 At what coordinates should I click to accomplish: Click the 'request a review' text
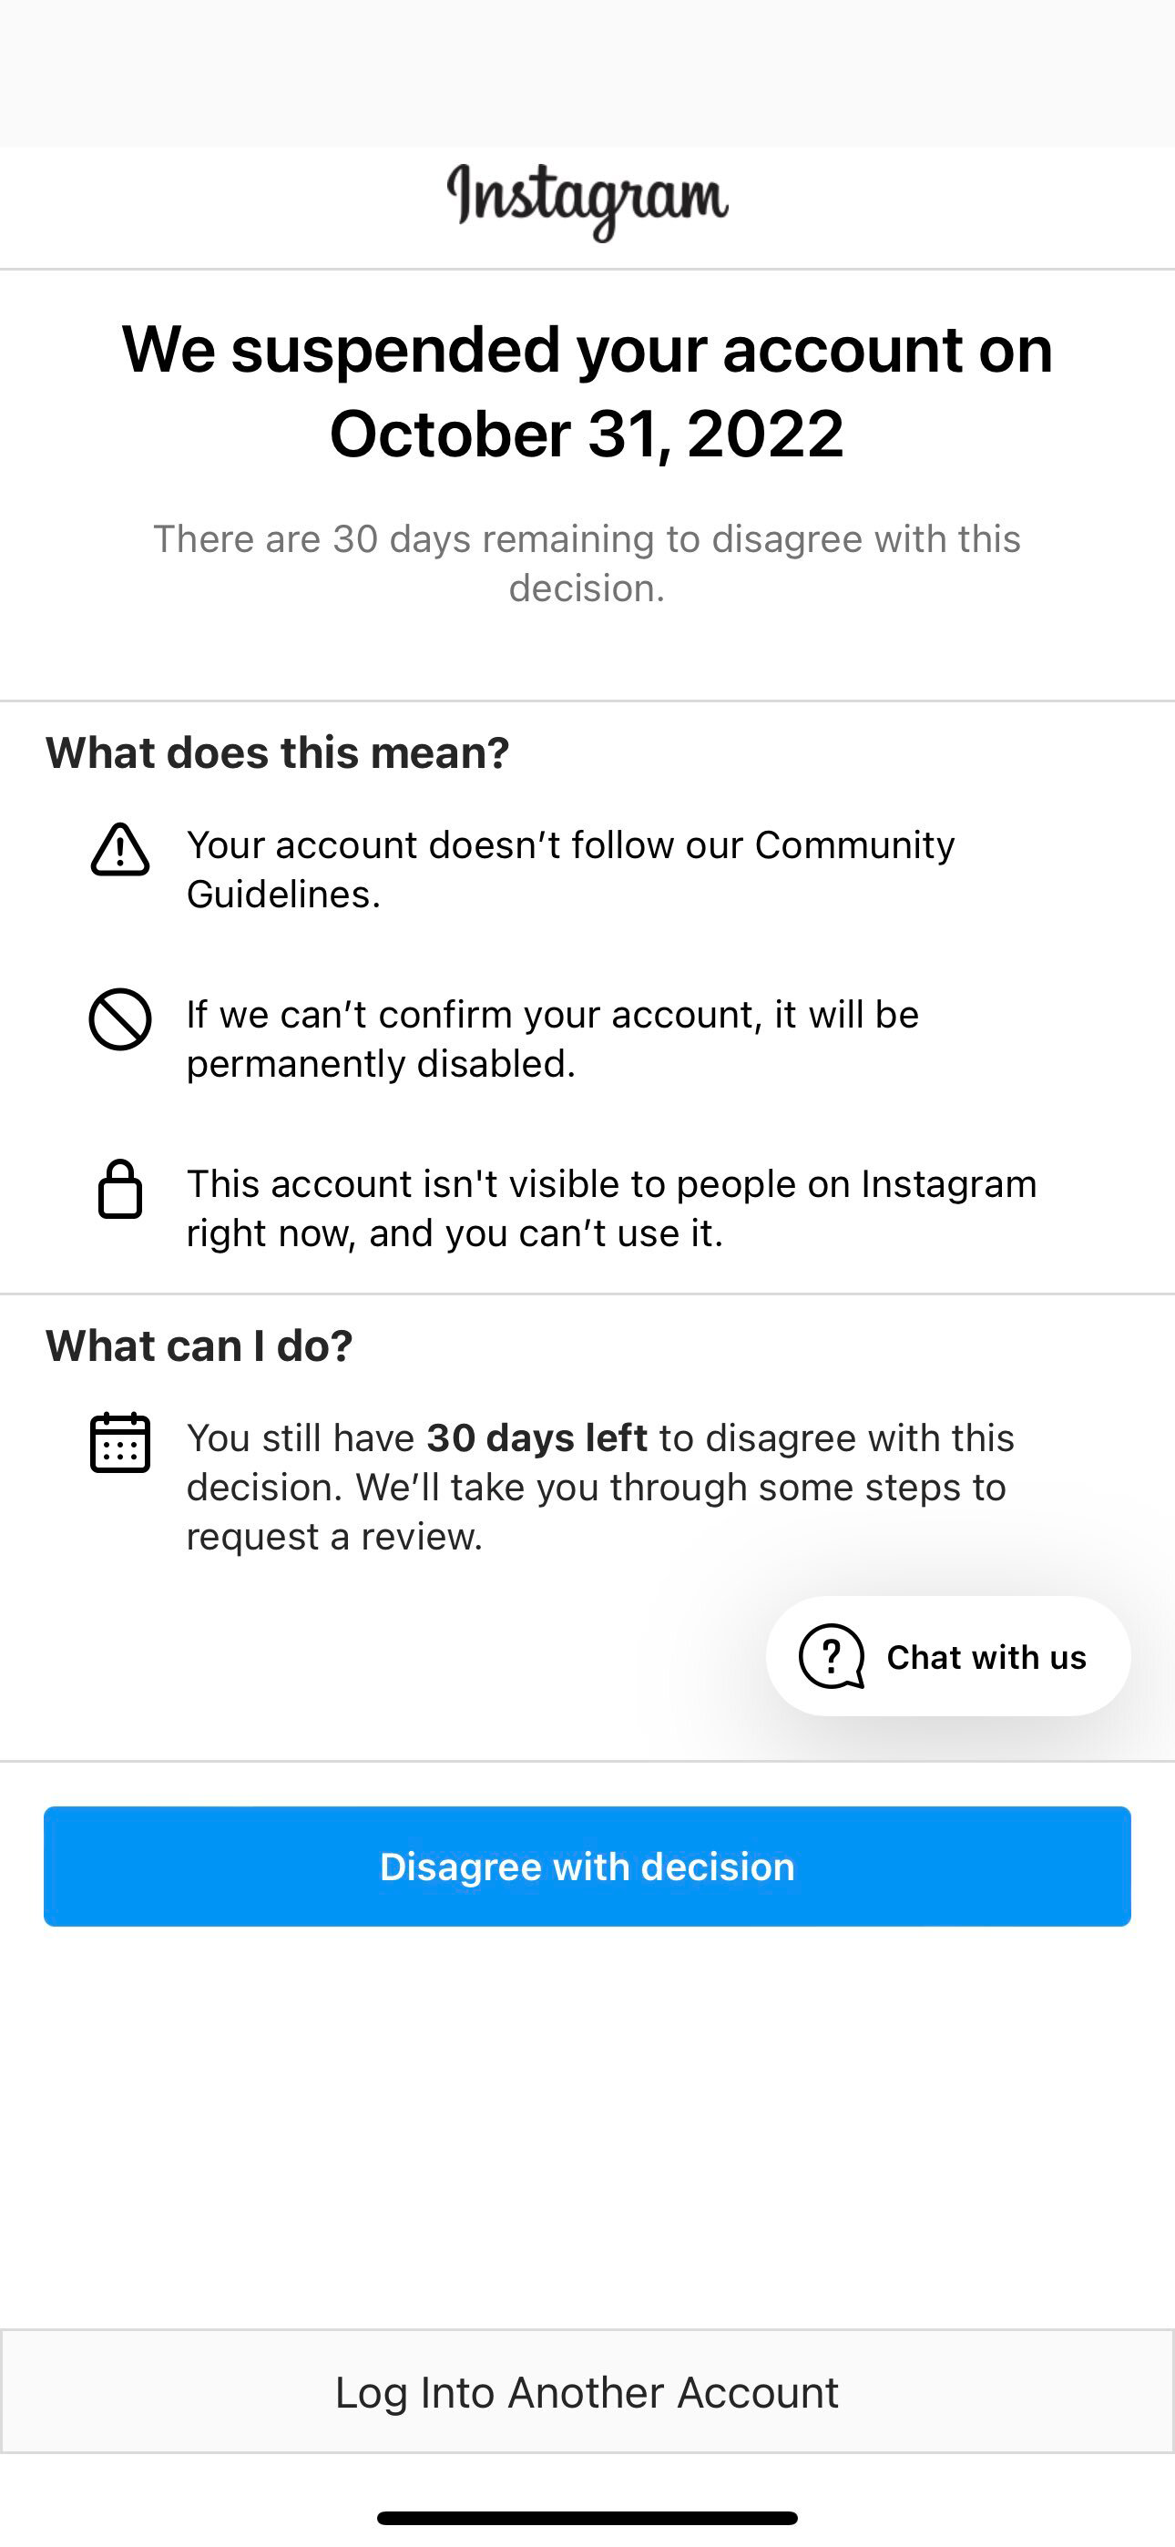pyautogui.click(x=334, y=1537)
